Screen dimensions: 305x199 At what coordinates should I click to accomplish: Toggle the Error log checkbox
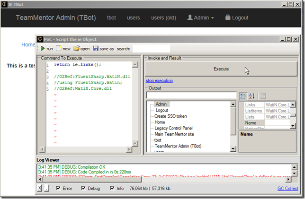[x=58, y=189]
